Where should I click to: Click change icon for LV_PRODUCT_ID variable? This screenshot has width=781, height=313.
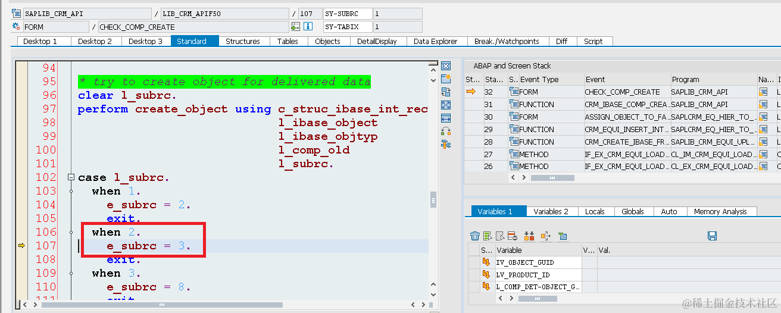click(x=486, y=274)
